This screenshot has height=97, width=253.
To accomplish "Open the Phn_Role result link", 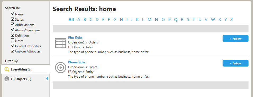I will (x=75, y=38).
